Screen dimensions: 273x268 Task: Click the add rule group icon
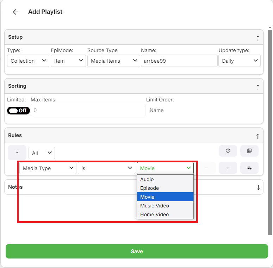(x=249, y=151)
